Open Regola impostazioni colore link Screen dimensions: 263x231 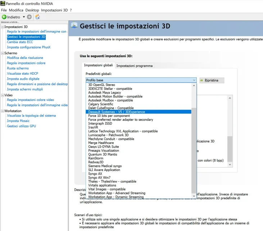[26, 63]
